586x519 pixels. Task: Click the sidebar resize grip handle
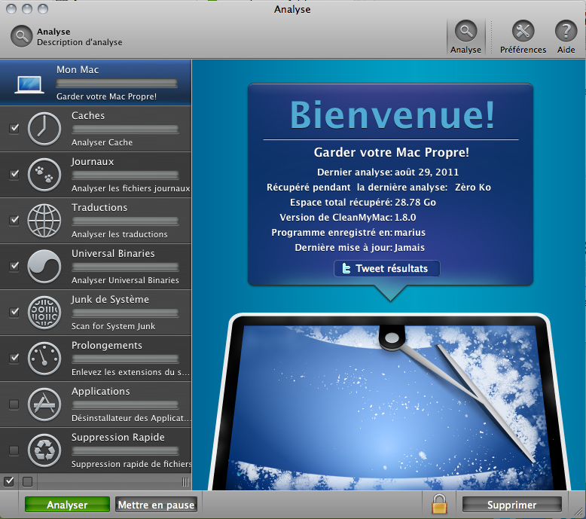(185, 482)
